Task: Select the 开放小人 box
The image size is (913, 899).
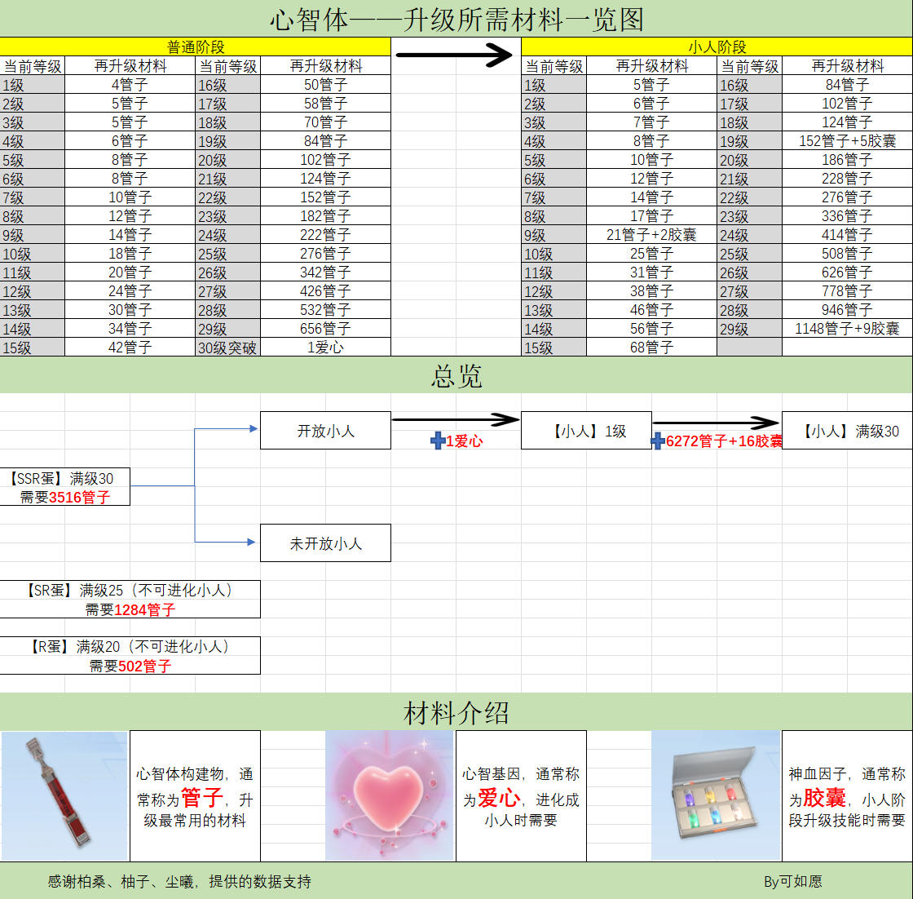Action: (325, 431)
